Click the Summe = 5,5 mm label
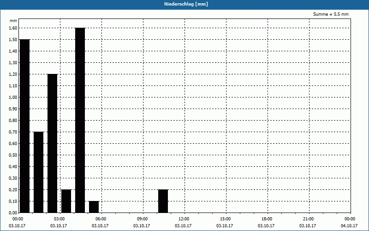 (x=331, y=14)
